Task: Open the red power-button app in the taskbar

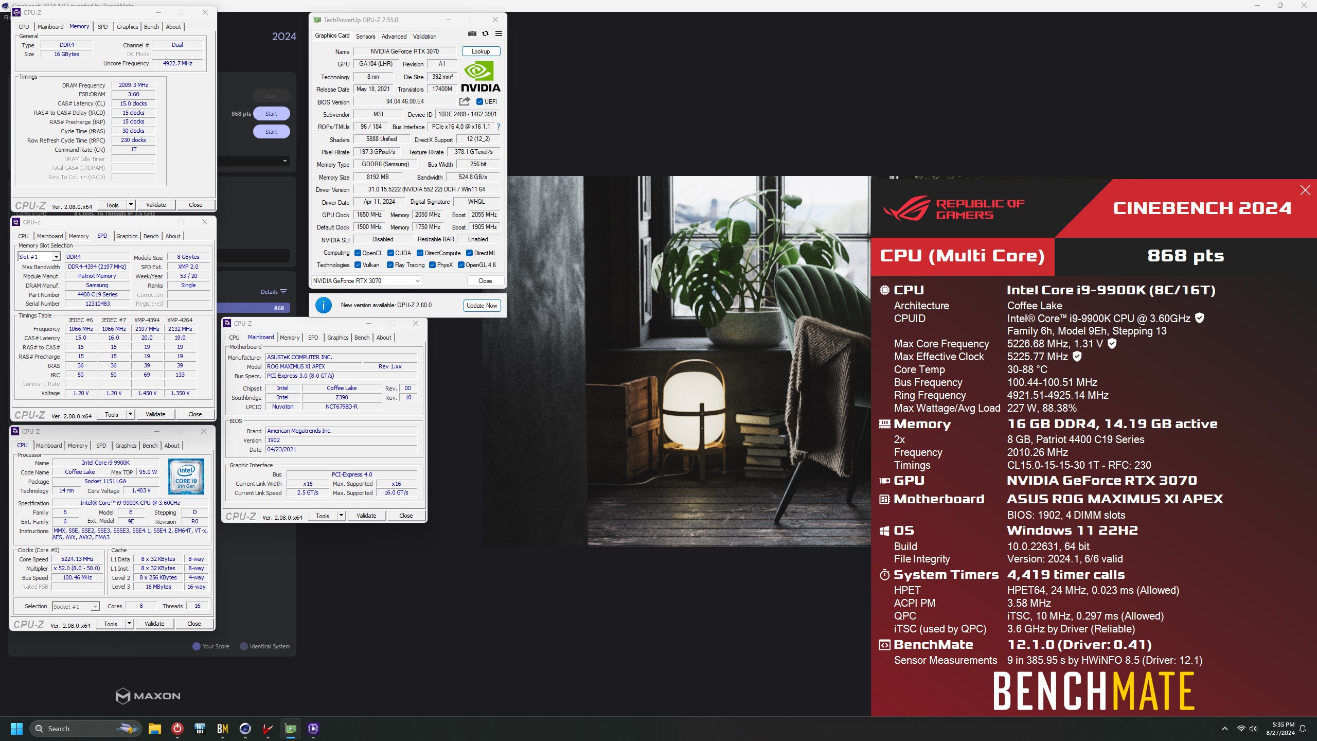Action: [x=177, y=729]
